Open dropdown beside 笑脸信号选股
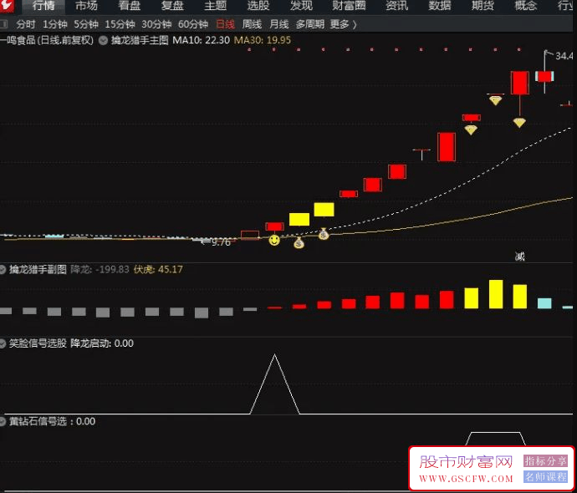This screenshot has height=493, width=577. pyautogui.click(x=3, y=343)
